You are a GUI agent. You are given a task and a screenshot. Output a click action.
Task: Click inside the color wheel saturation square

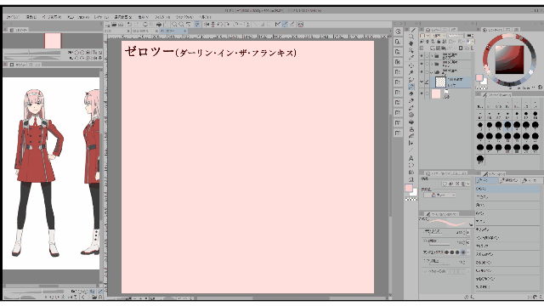click(x=510, y=59)
